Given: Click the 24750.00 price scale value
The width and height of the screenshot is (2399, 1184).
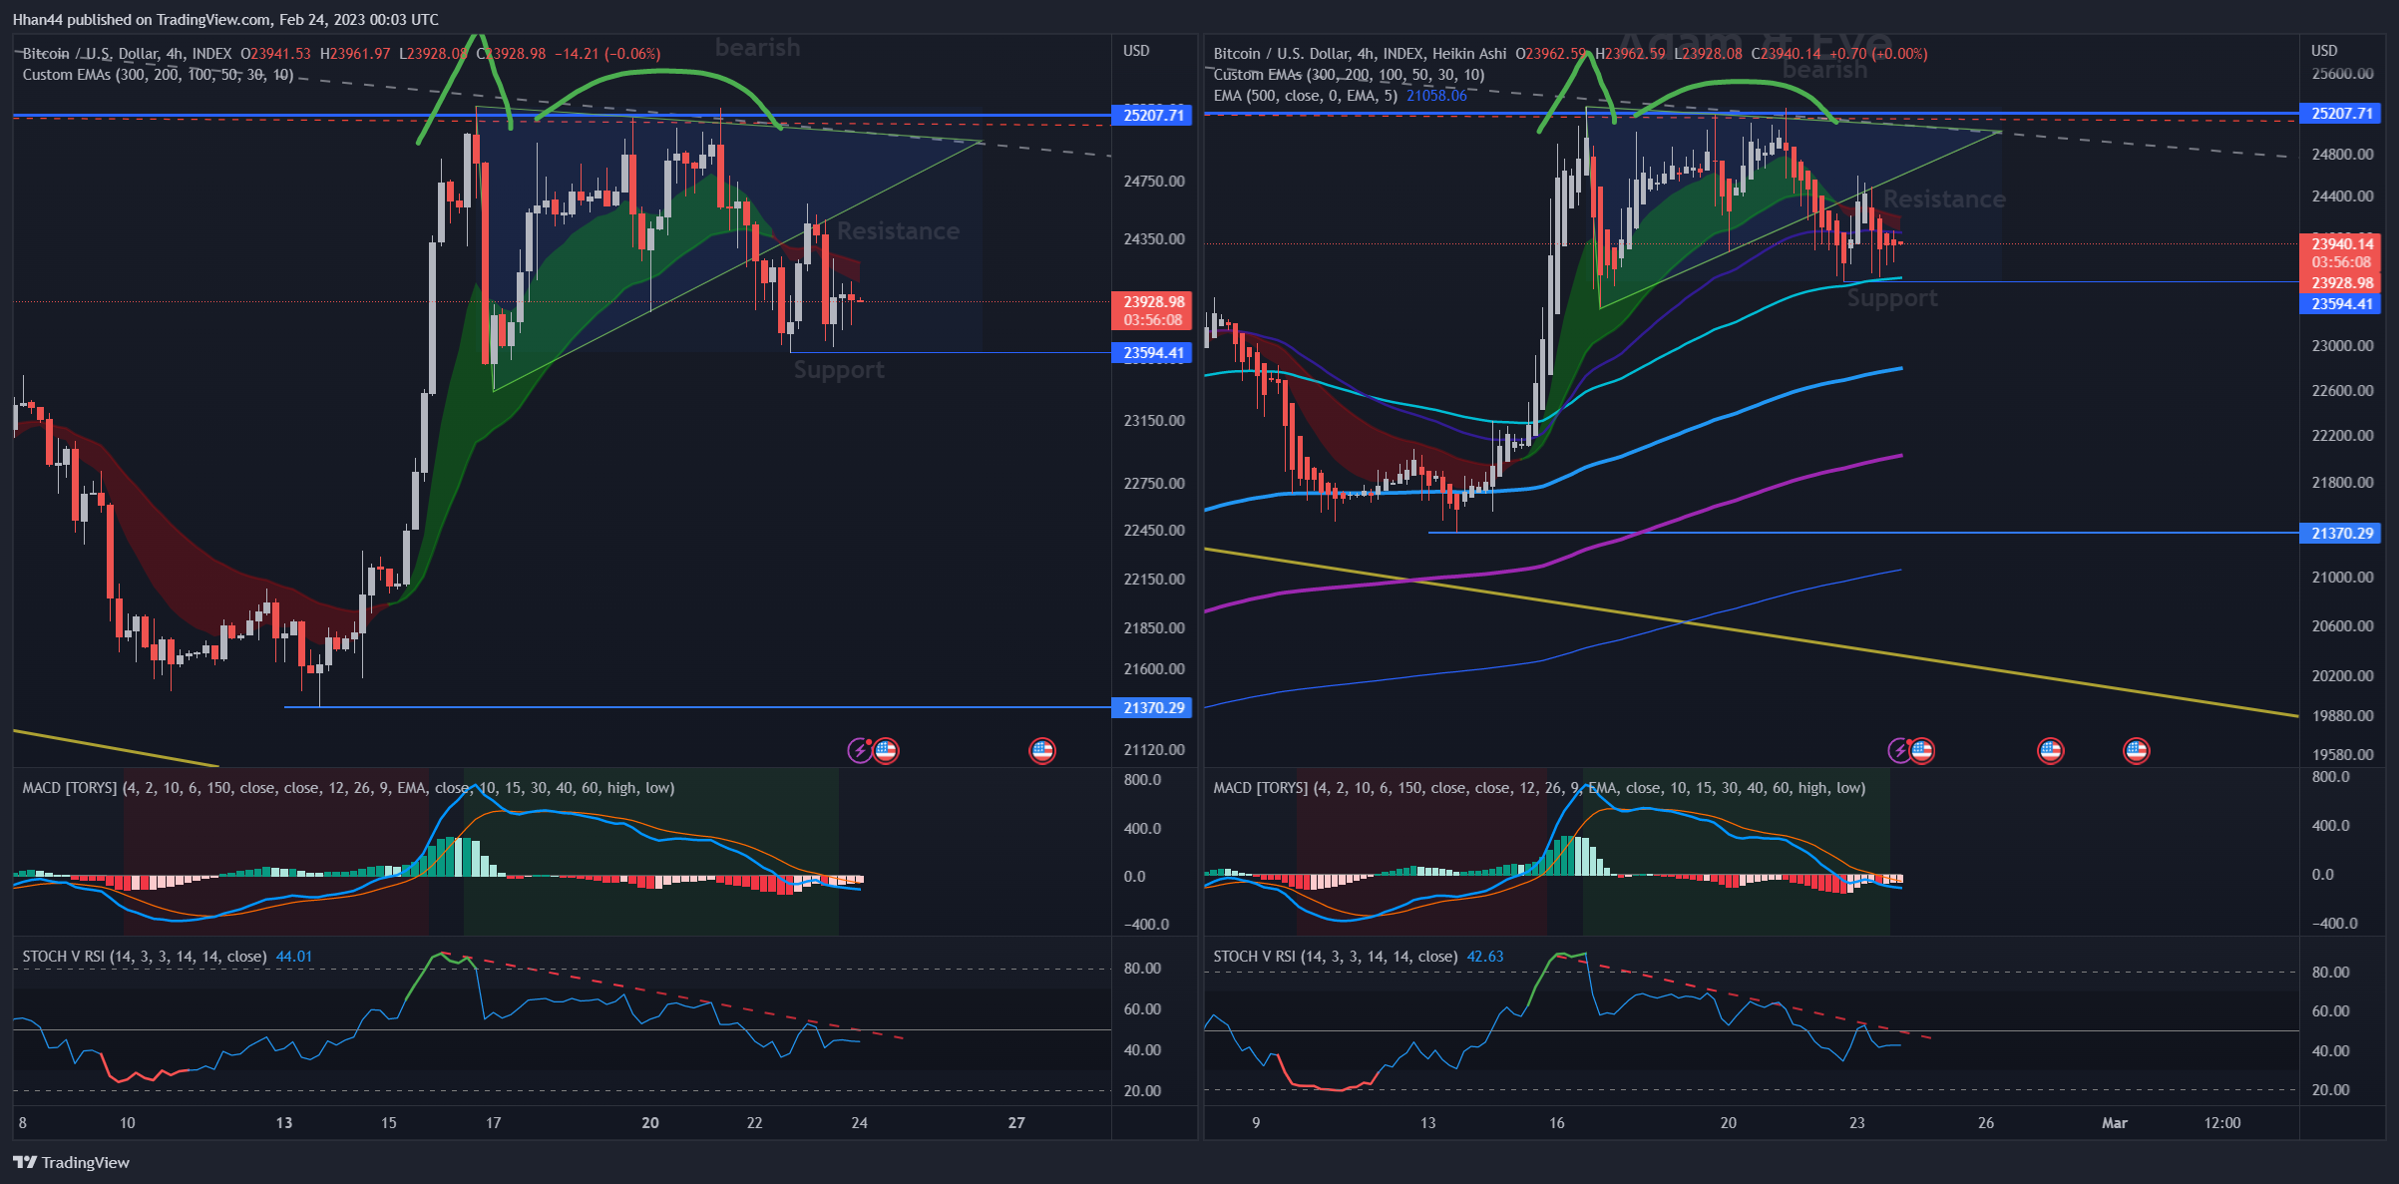Looking at the screenshot, I should point(1154,182).
